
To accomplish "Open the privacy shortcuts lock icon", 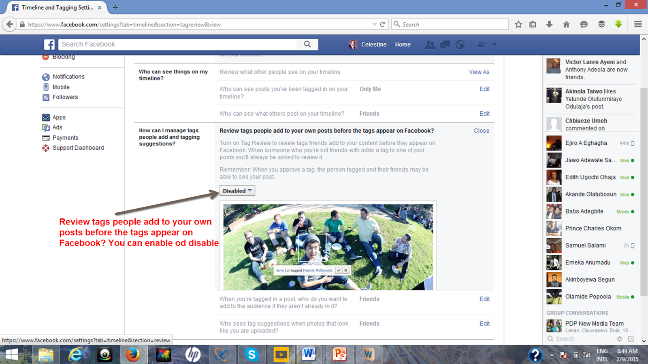I will (482, 45).
